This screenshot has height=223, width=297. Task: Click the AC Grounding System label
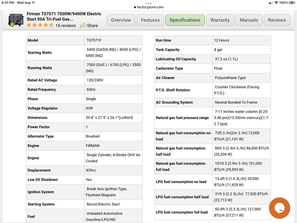[x=174, y=102]
